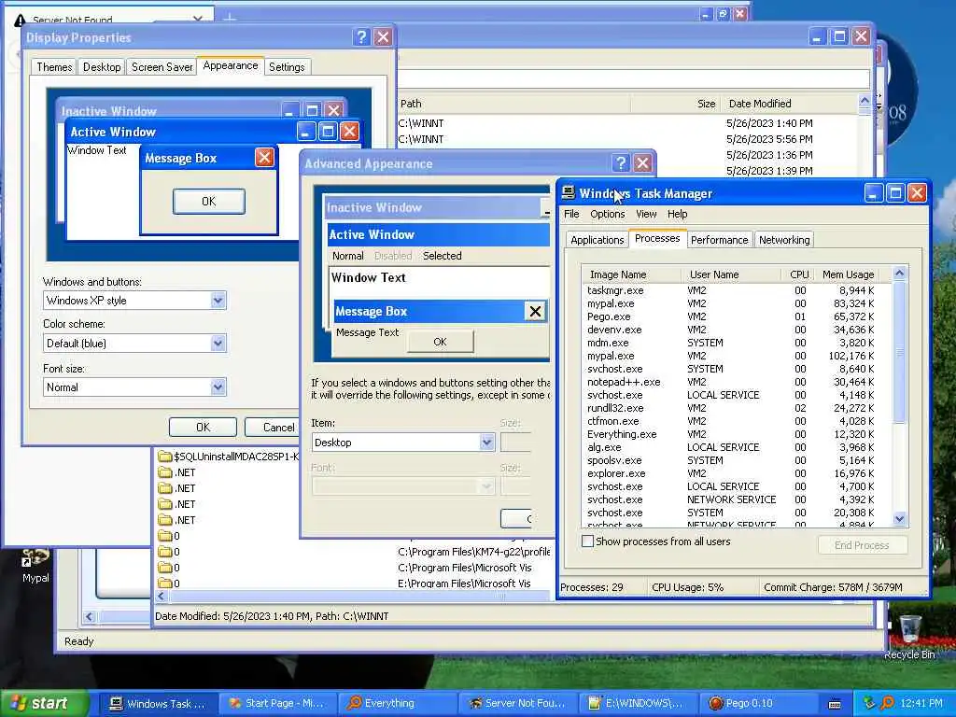Image resolution: width=956 pixels, height=717 pixels.
Task: Sort processes by Mem Usage column
Action: click(848, 274)
